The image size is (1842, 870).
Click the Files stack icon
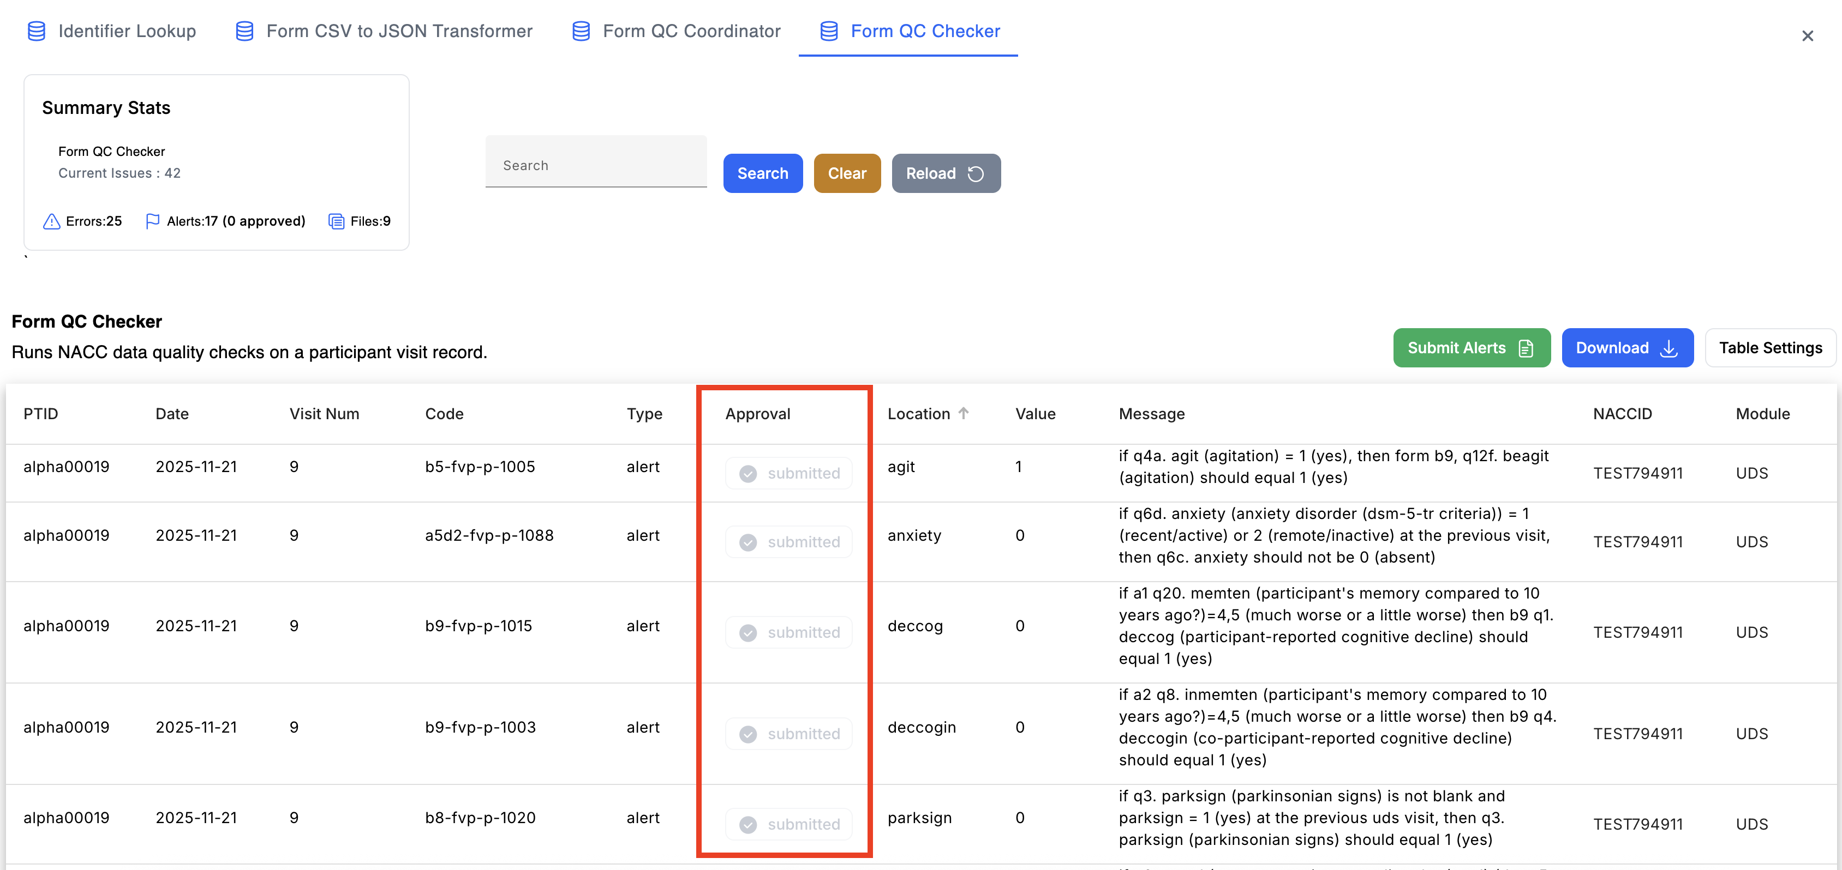click(336, 221)
